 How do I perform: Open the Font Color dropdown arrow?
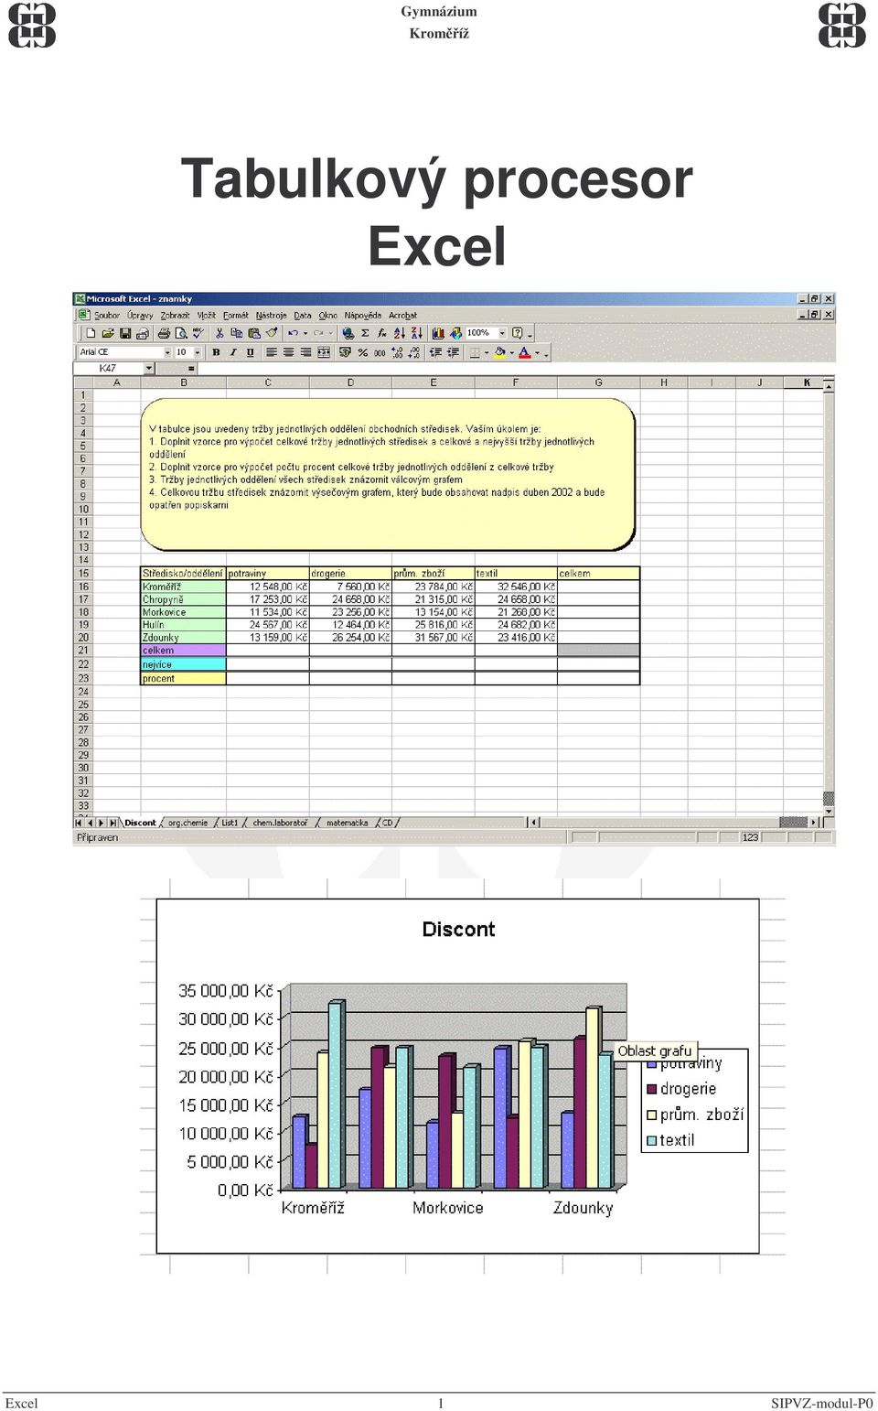tap(537, 352)
